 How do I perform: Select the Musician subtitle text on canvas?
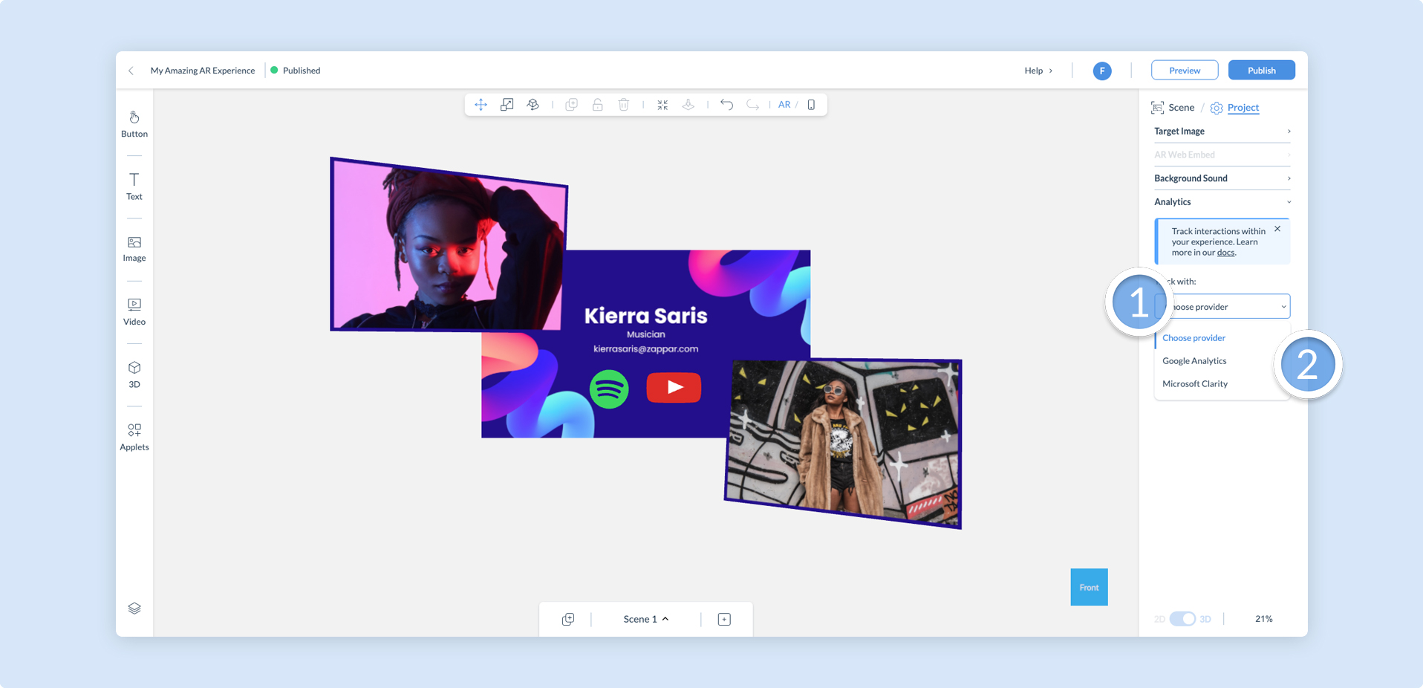(x=645, y=334)
